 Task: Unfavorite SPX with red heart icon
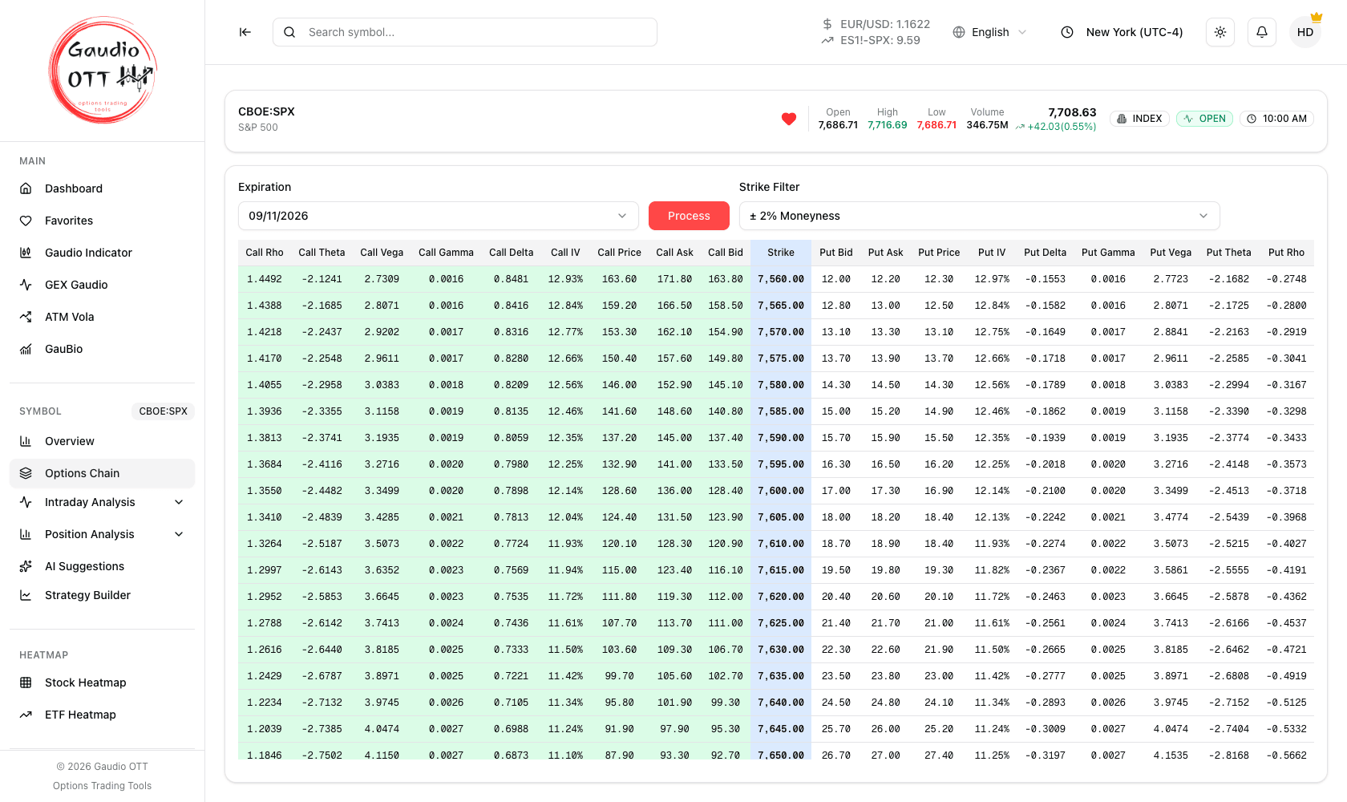coord(789,119)
